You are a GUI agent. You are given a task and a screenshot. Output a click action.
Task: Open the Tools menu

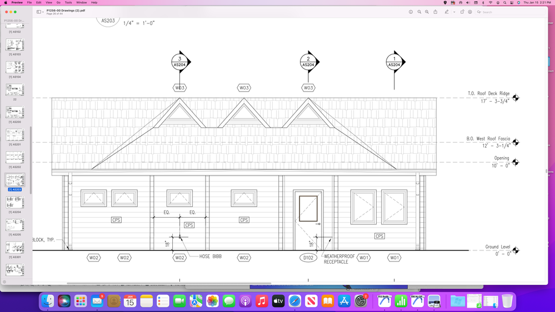pyautogui.click(x=68, y=2)
